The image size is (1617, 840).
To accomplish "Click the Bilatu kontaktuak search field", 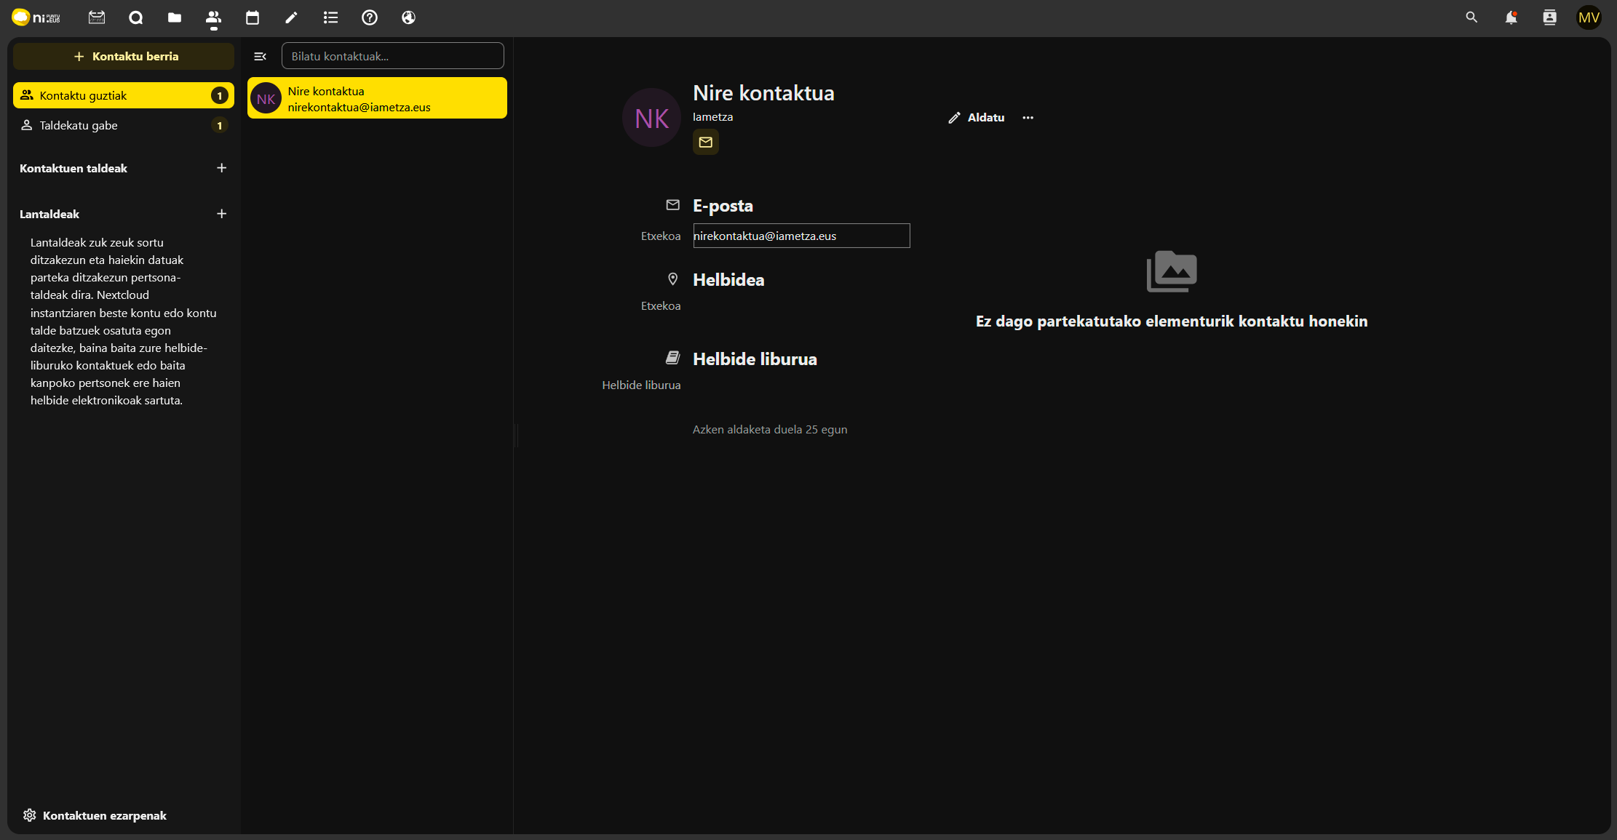I will click(392, 56).
